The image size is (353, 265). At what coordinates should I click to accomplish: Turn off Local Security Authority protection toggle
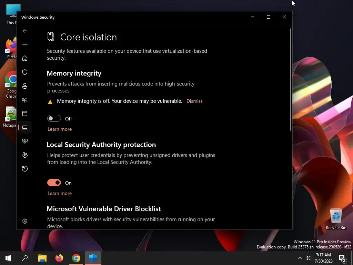54,183
